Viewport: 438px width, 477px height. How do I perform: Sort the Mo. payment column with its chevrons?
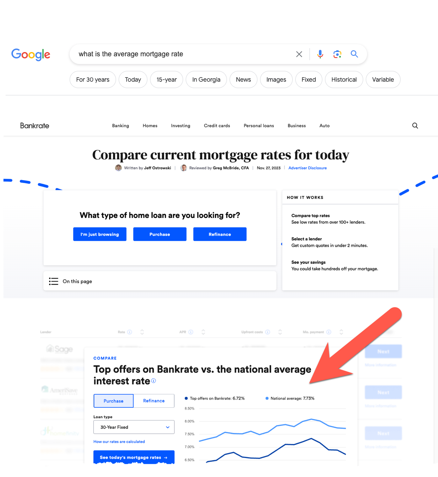[341, 332]
